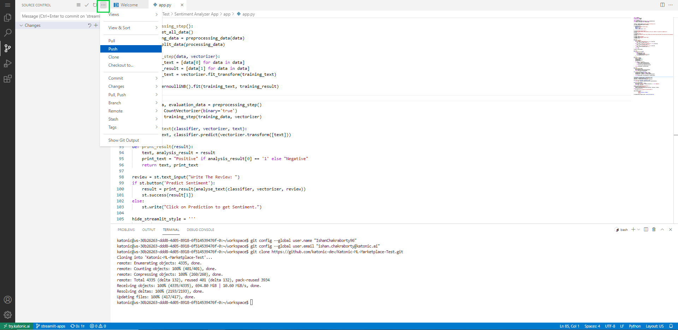Viewport: 678px width, 330px height.
Task: Close the terminal panel
Action: coord(671,230)
